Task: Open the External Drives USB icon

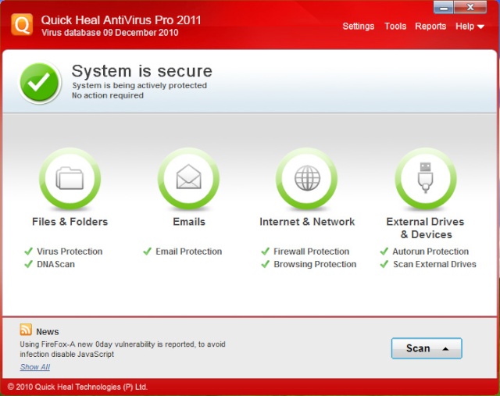Action: point(425,179)
